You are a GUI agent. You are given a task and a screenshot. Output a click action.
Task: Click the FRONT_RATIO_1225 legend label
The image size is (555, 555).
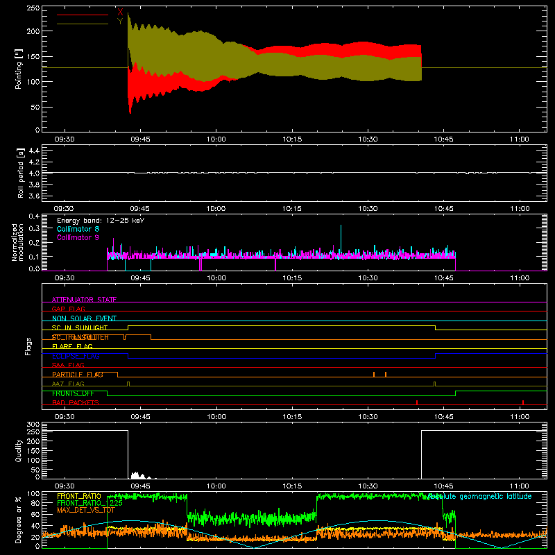89,504
